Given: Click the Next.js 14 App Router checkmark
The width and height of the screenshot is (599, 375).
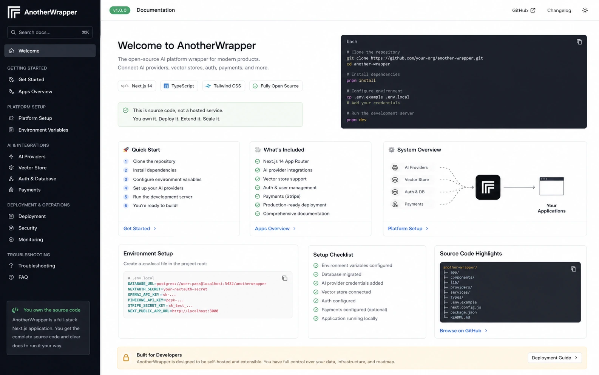Looking at the screenshot, I should pyautogui.click(x=258, y=161).
